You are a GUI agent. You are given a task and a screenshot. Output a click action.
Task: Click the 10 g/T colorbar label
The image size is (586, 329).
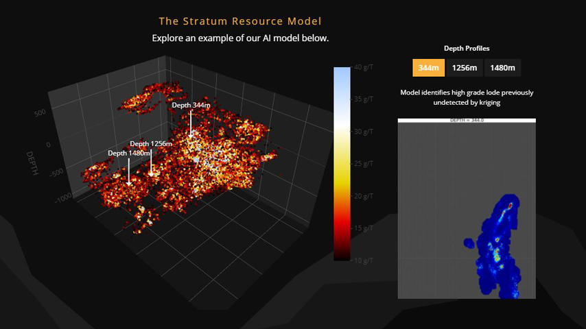point(362,260)
